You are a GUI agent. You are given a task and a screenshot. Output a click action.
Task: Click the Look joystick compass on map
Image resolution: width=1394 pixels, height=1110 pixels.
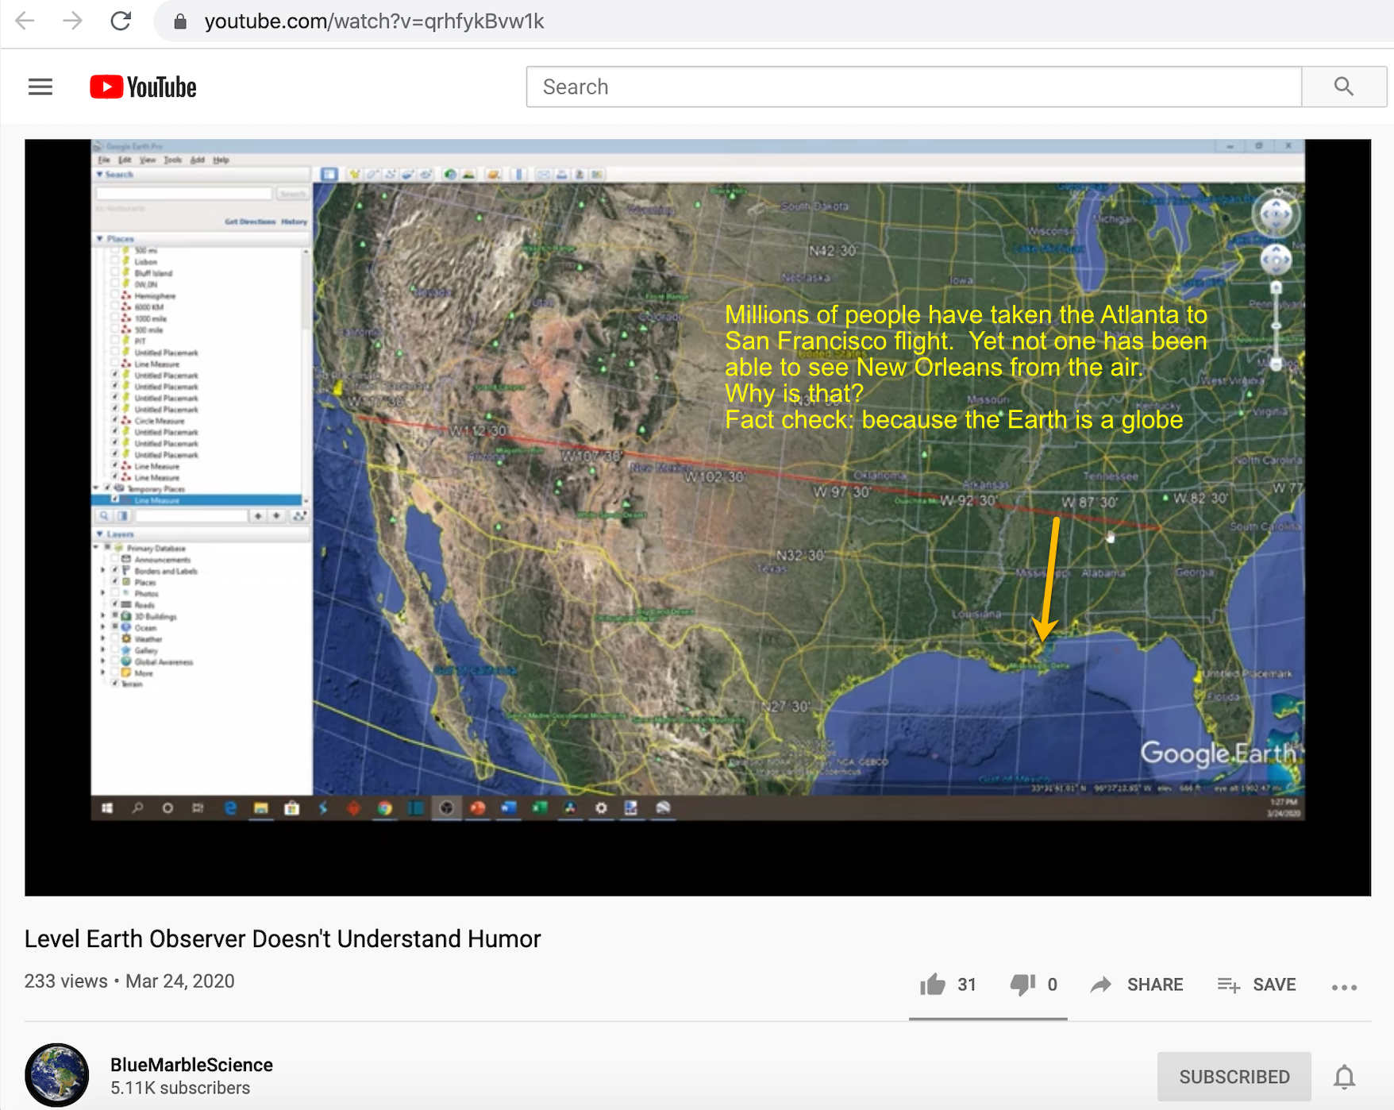click(1277, 214)
